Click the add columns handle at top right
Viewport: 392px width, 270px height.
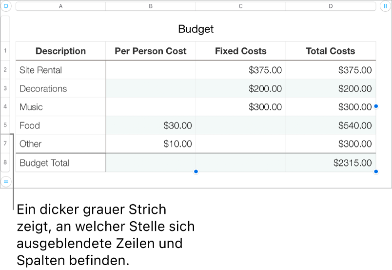(385, 6)
